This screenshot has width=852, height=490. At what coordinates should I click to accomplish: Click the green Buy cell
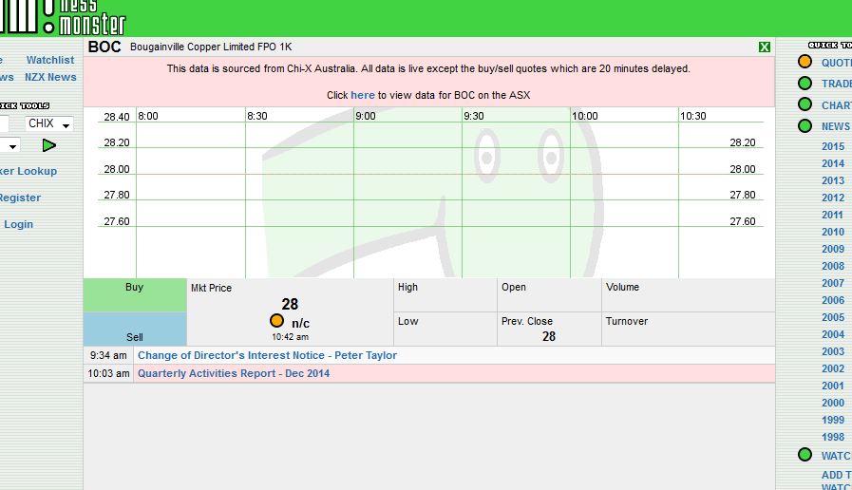[x=135, y=295]
